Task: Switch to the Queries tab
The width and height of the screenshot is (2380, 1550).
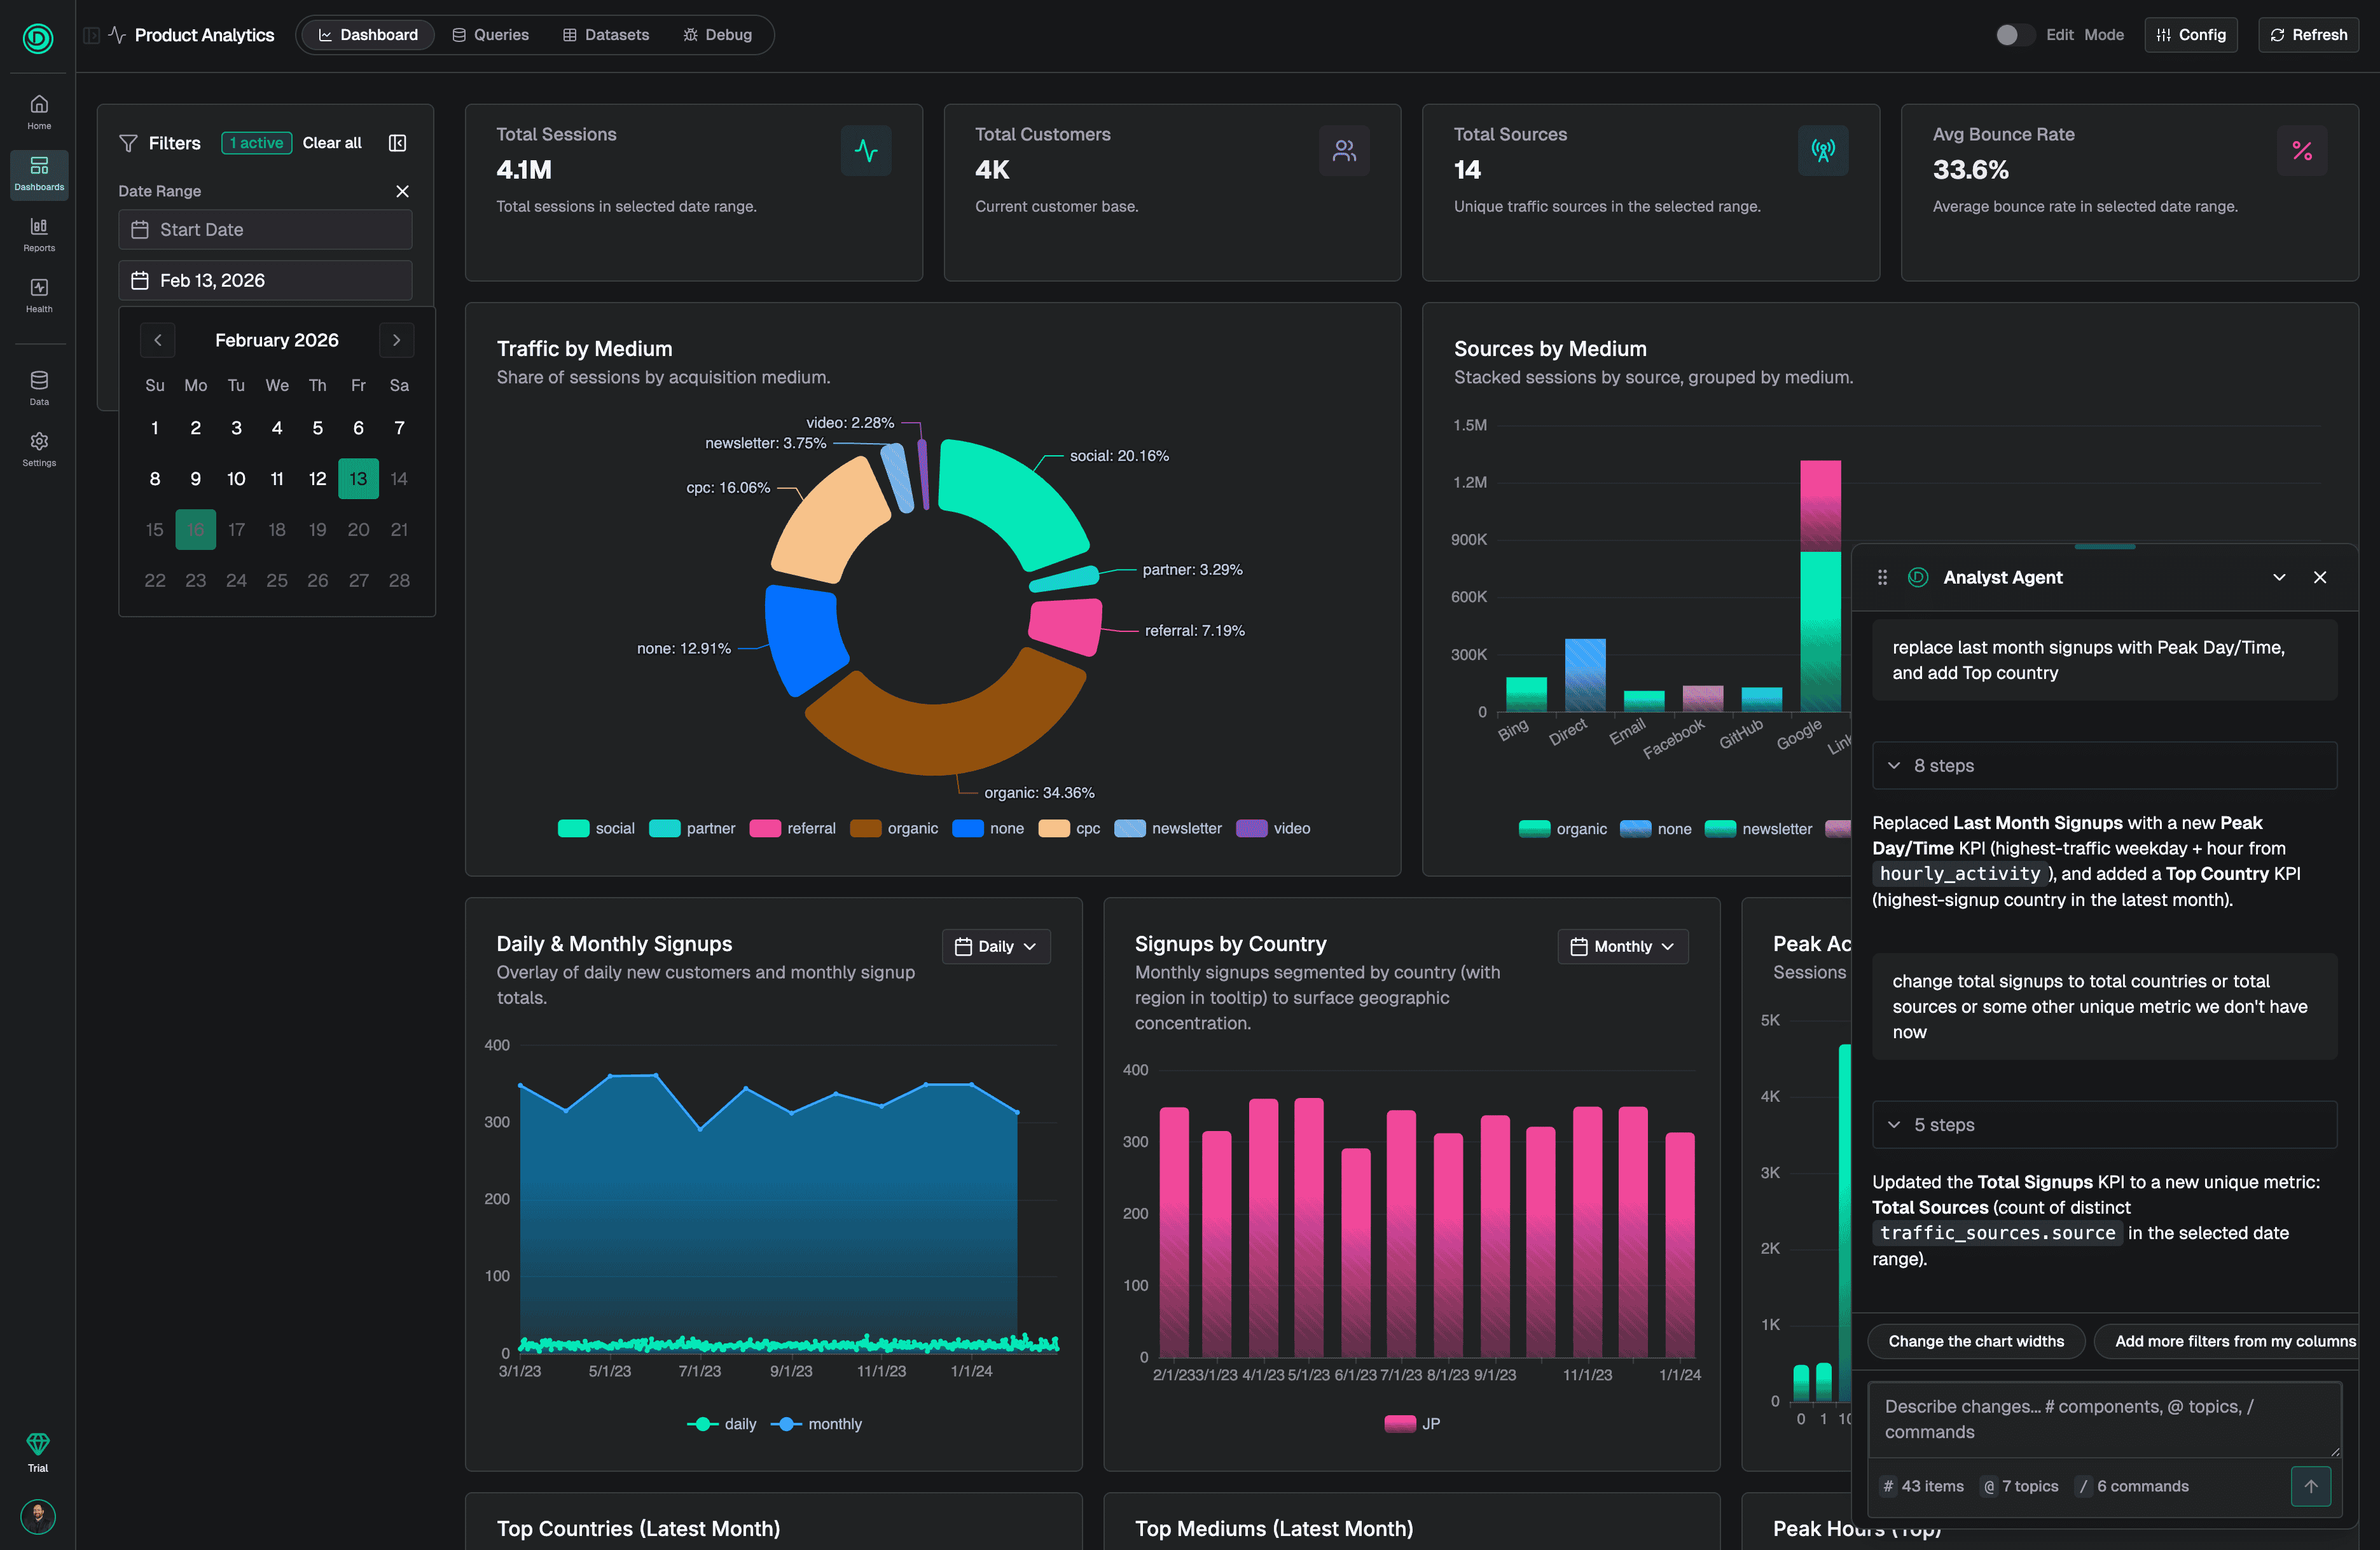Action: coord(490,35)
